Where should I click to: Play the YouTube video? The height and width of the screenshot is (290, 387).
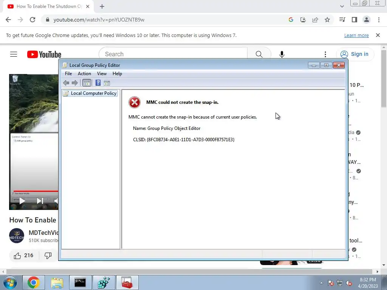coord(22,201)
